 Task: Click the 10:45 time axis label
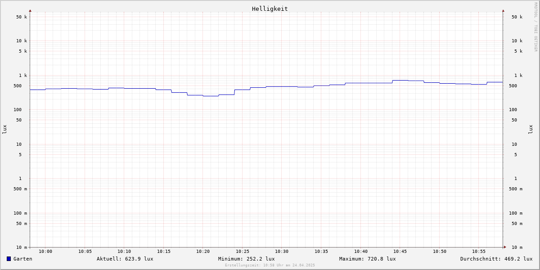click(x=400, y=252)
